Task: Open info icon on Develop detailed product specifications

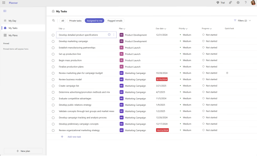Action: (109, 35)
